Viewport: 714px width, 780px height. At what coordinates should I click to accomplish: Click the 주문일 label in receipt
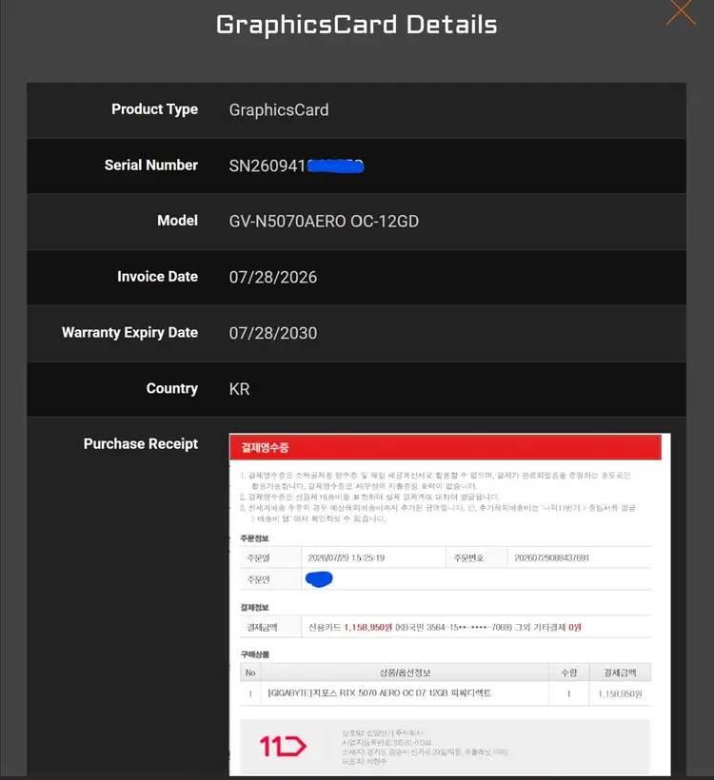[258, 557]
